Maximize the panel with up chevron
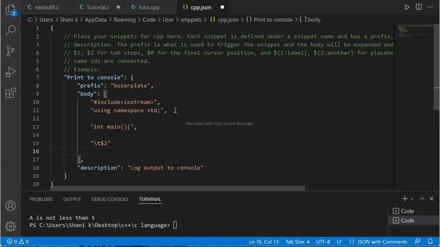 [x=421, y=198]
